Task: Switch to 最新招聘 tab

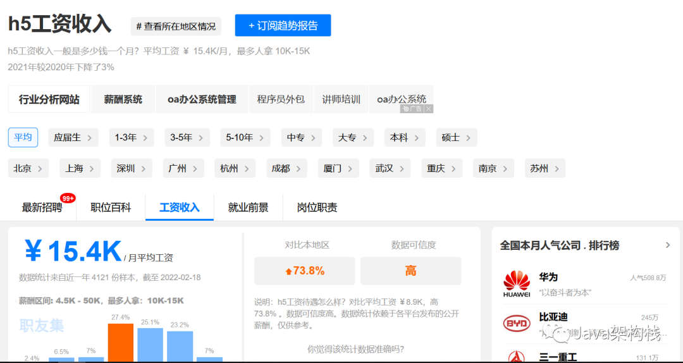Action: 42,207
